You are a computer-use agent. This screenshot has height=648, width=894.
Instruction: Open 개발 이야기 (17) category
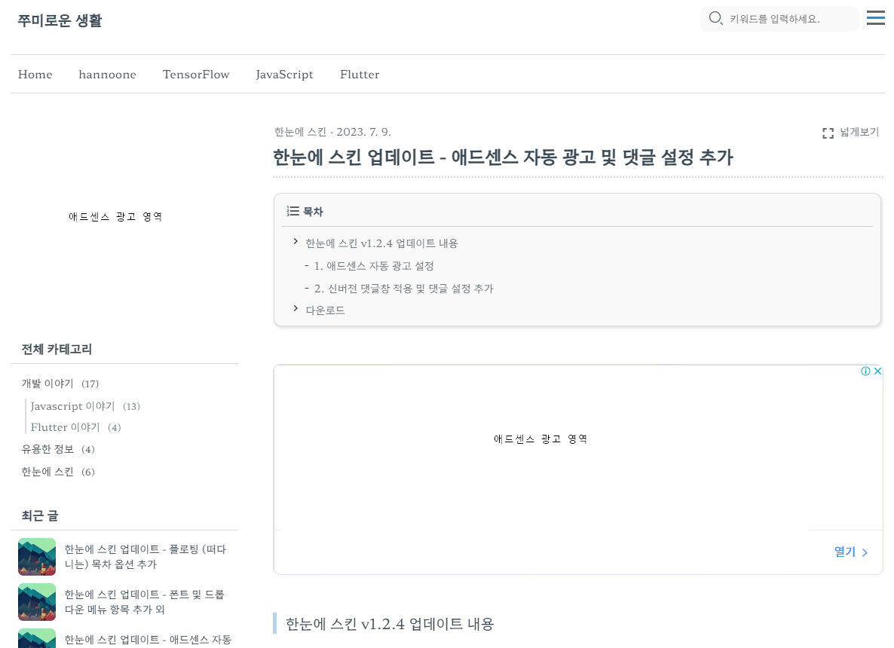[60, 384]
